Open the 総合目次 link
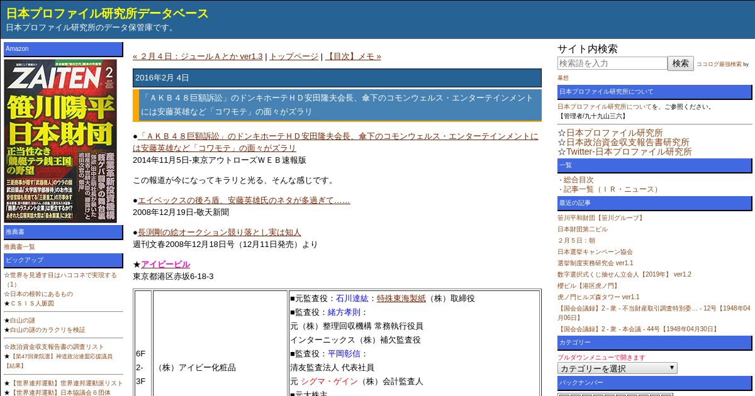 coord(578,180)
